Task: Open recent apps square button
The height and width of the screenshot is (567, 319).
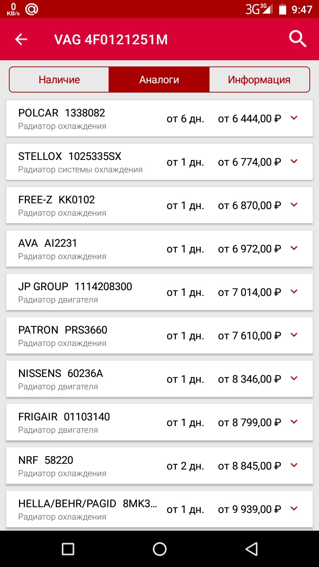Action: pos(68,549)
